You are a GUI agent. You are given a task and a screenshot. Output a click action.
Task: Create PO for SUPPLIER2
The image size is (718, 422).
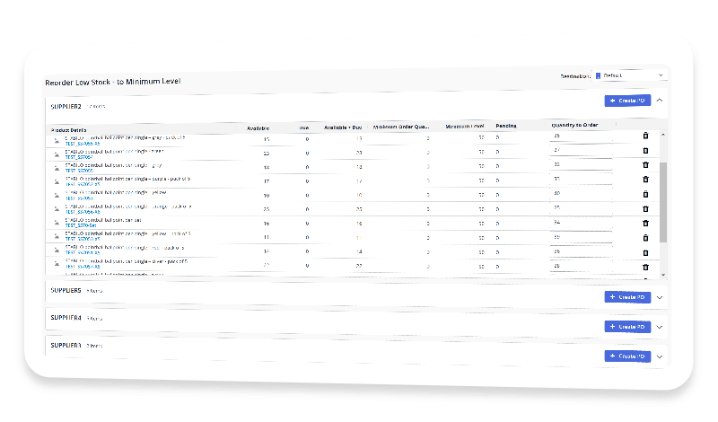click(627, 101)
